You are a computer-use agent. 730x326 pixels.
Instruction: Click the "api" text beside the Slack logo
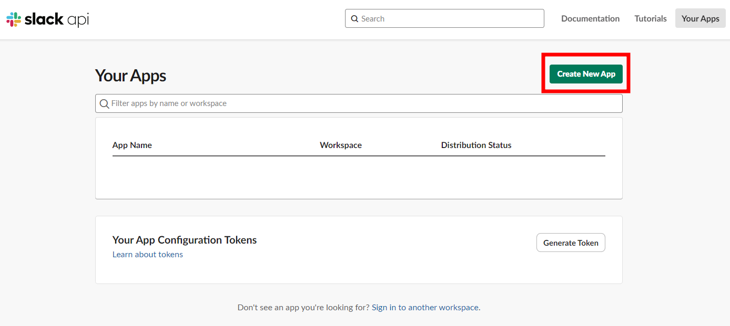pos(78,19)
